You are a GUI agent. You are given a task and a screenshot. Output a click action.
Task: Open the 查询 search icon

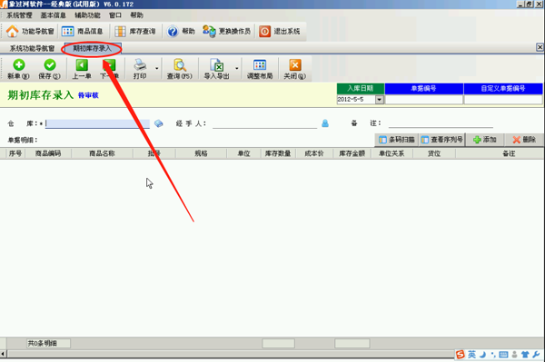point(180,65)
